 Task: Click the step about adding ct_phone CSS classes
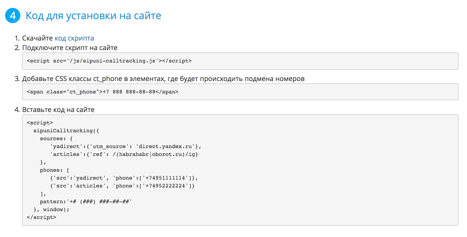pos(163,79)
